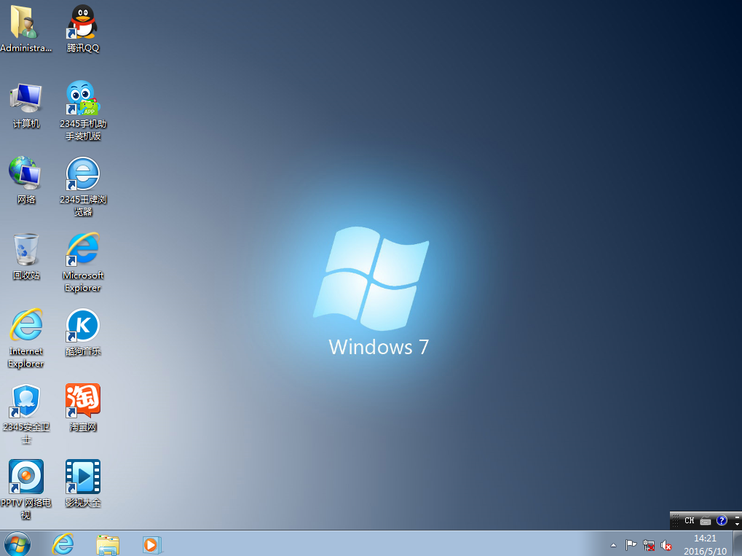Click the Show desktop strip
The width and height of the screenshot is (742, 556).
738,544
